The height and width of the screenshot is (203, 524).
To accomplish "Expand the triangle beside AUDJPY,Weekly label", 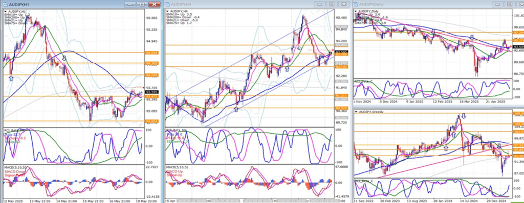I will point(356,111).
